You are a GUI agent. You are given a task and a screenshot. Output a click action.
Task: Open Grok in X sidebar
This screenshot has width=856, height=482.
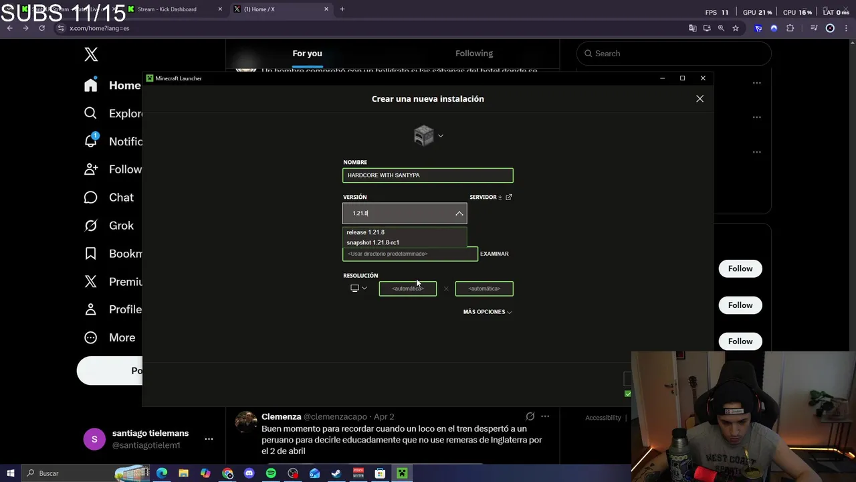pyautogui.click(x=109, y=226)
